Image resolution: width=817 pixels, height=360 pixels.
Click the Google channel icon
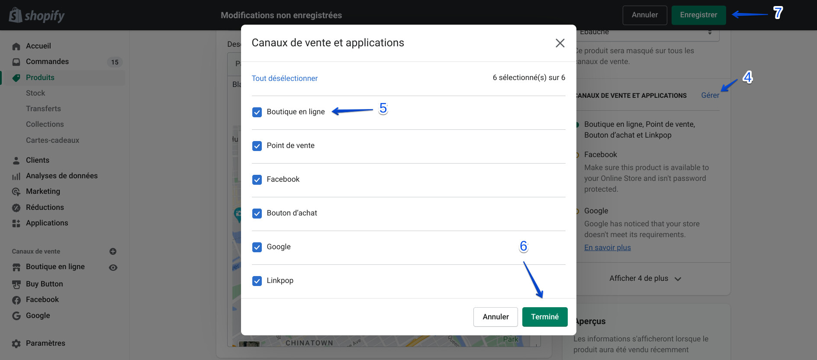click(x=16, y=316)
